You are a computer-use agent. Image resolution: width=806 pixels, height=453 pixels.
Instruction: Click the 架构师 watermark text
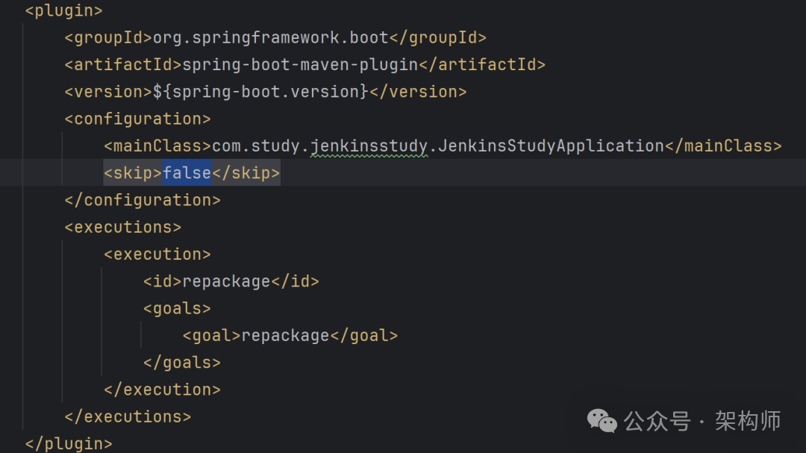[x=748, y=421]
